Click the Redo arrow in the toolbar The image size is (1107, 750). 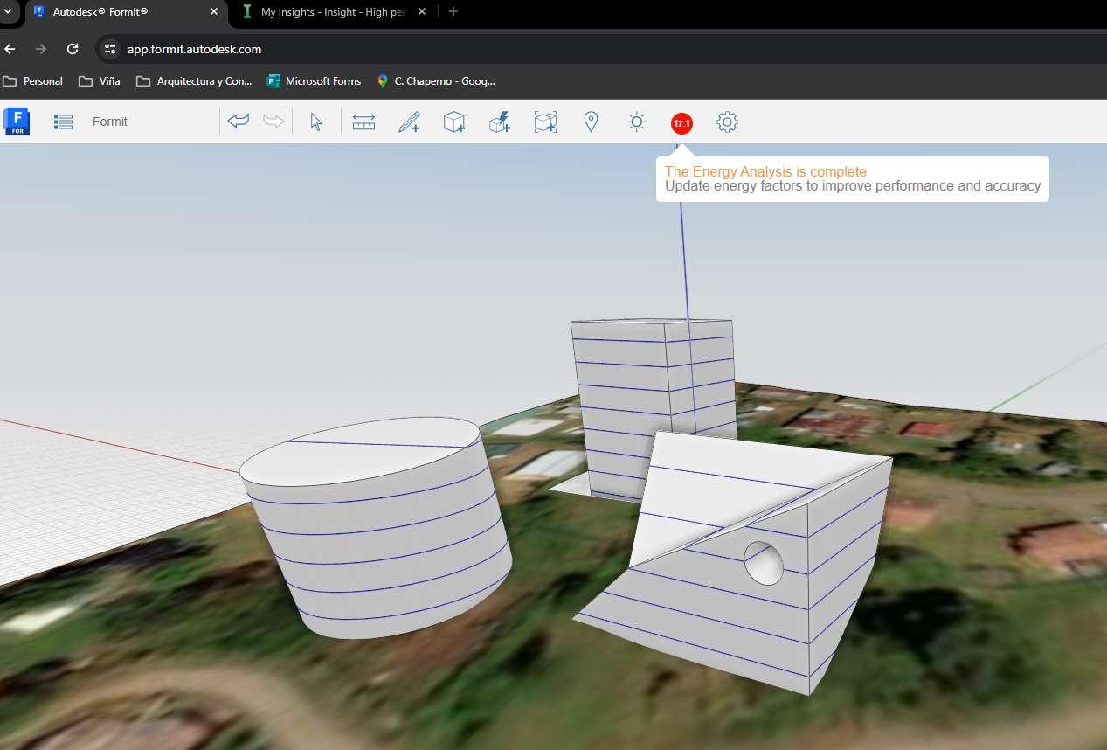click(273, 122)
